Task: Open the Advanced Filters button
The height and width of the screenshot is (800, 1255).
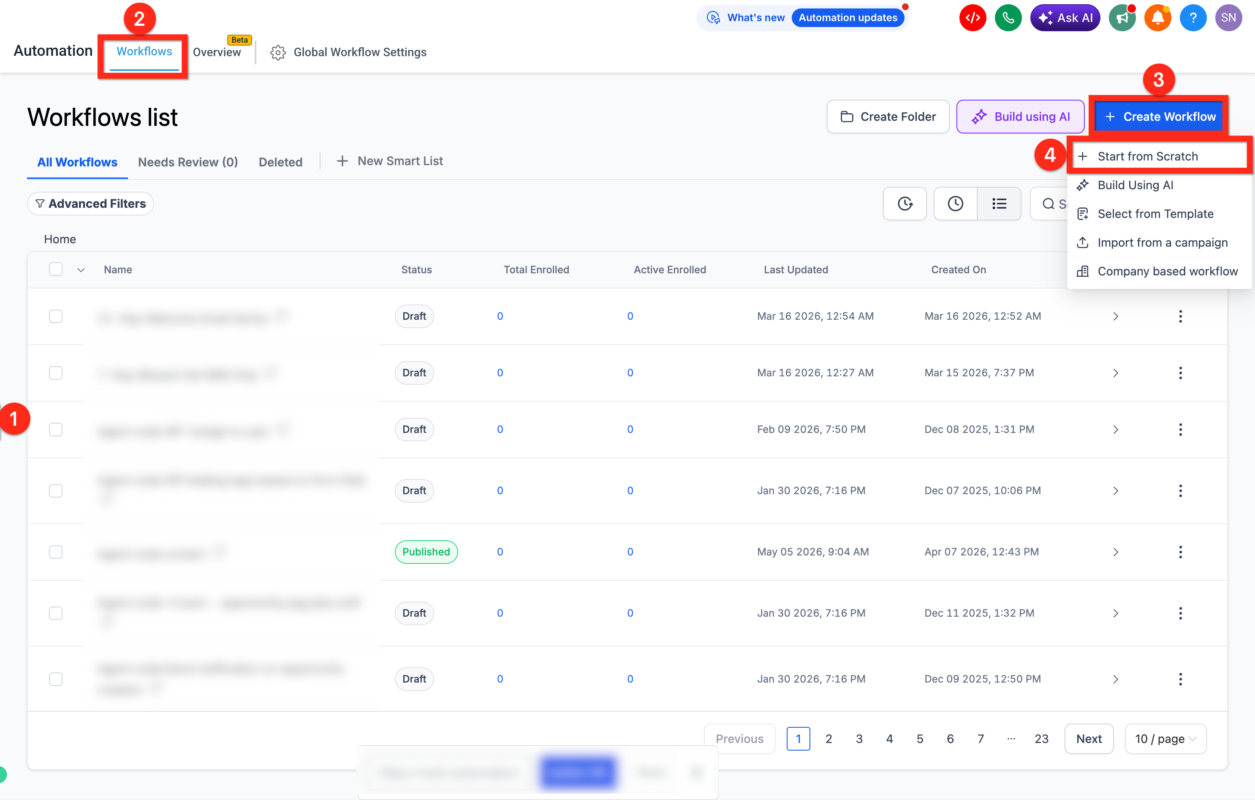Action: point(90,204)
